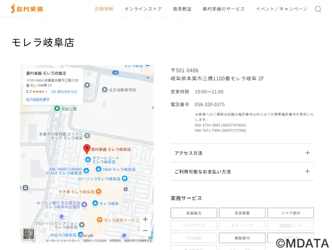The image size is (334, 250).
Task: Zoom in the map with plus button
Action: tap(145, 219)
